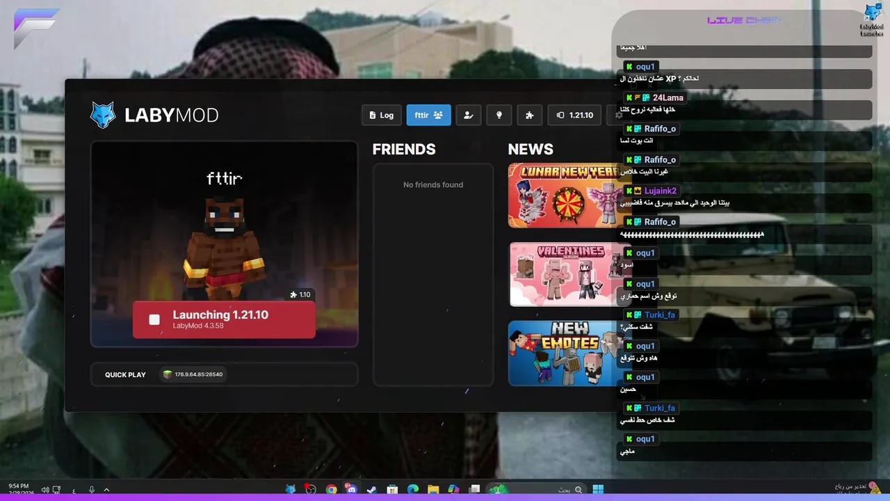Click the LIVE CHAT header

(744, 20)
